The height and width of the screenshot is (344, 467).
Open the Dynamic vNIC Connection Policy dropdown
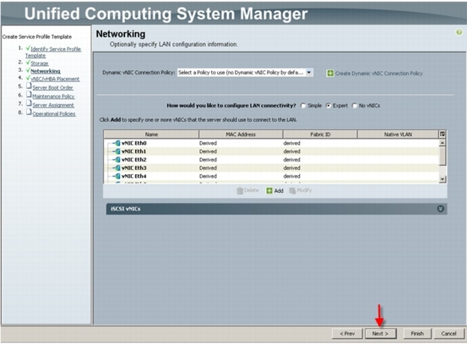pos(309,73)
